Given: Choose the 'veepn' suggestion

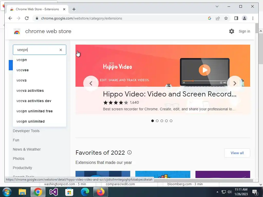Looking at the screenshot, I should (40, 60).
